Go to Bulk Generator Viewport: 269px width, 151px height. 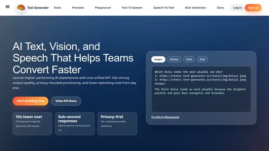196,8
